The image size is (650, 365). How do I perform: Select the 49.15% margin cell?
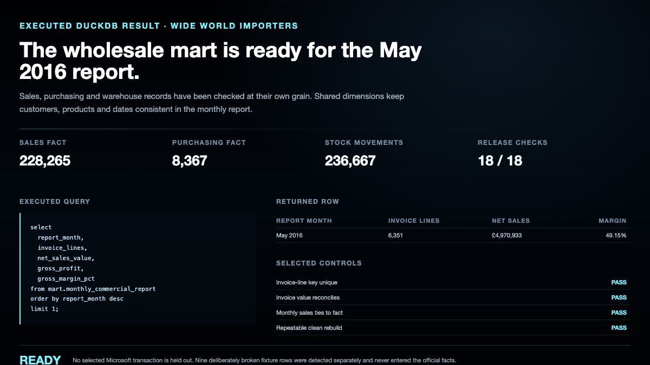[616, 236]
